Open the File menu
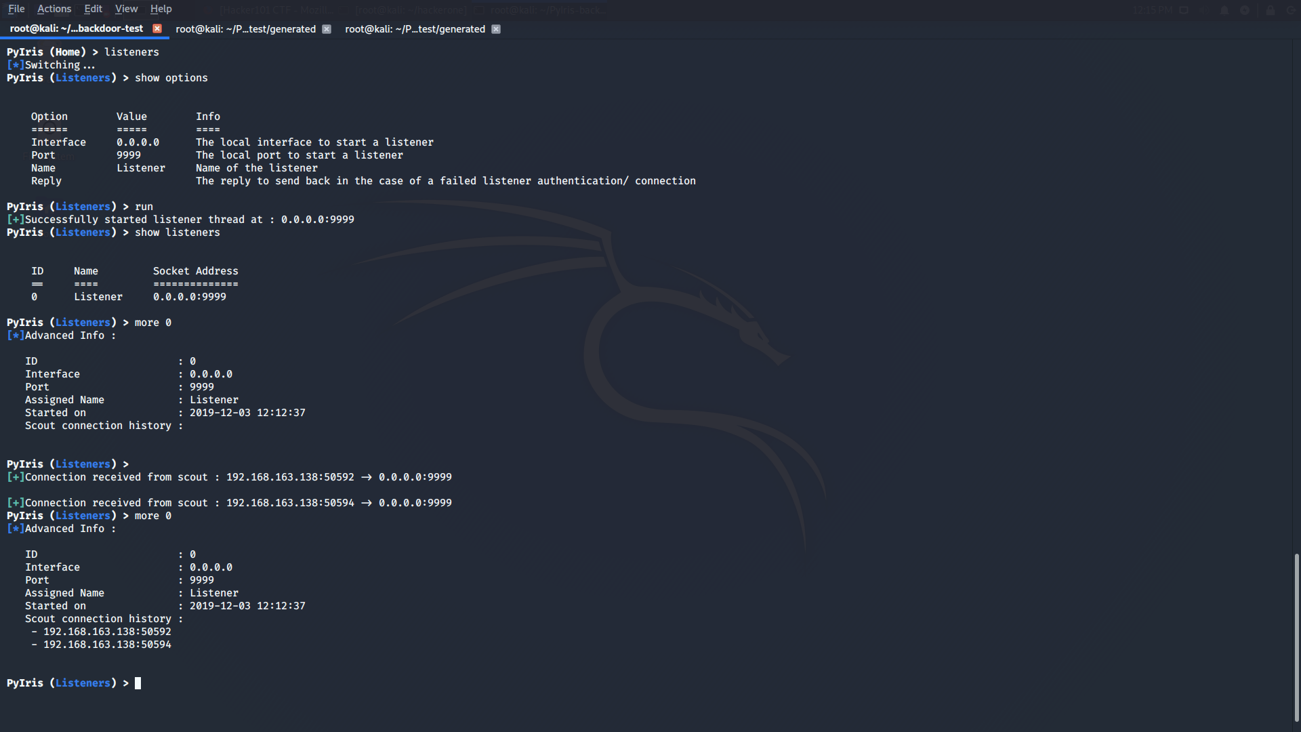Viewport: 1301px width, 732px height. [x=16, y=9]
